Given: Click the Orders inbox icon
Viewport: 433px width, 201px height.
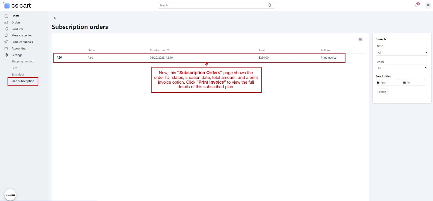Looking at the screenshot, I should point(6,22).
